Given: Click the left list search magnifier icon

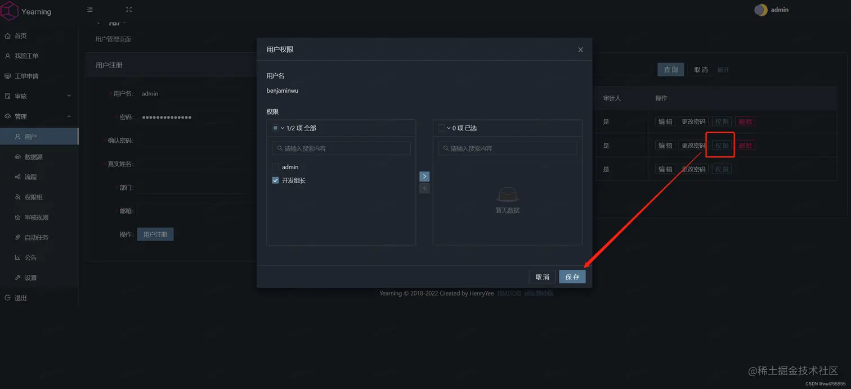Looking at the screenshot, I should [280, 148].
